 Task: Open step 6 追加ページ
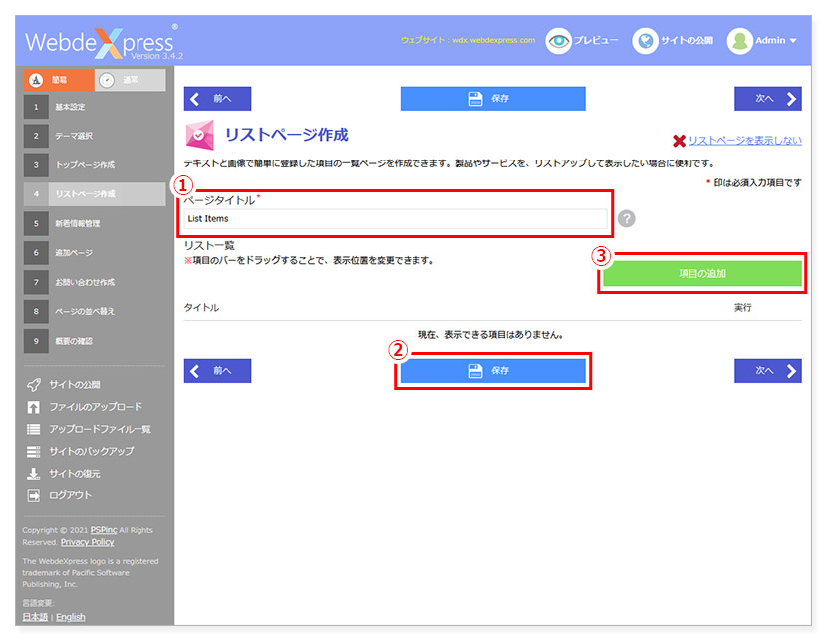click(x=95, y=252)
